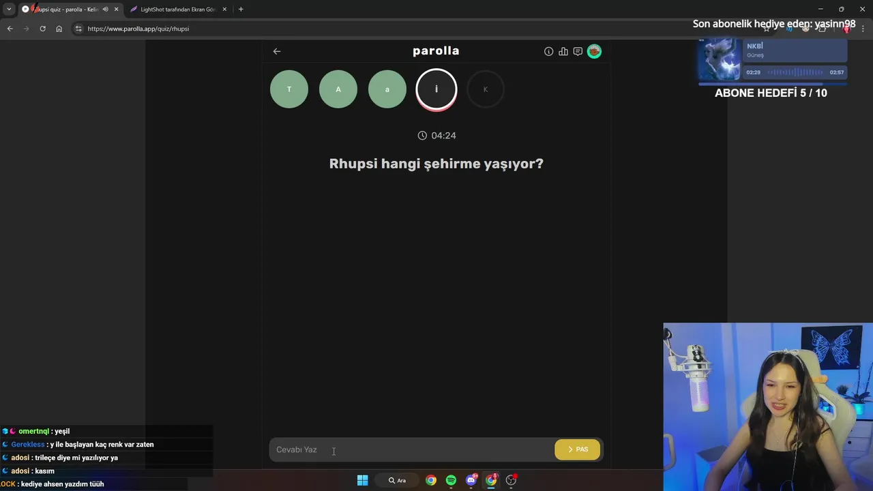Click the song title 'NKBİ'
The width and height of the screenshot is (873, 491).
click(x=755, y=46)
